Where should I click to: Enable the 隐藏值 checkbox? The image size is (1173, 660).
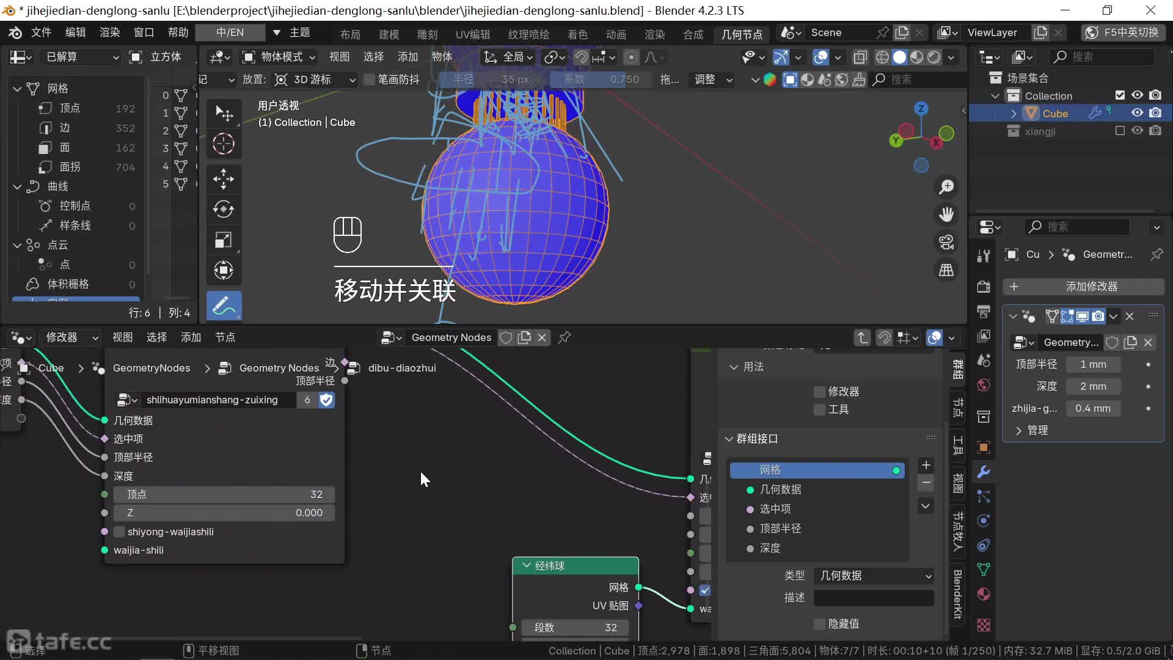coord(820,624)
